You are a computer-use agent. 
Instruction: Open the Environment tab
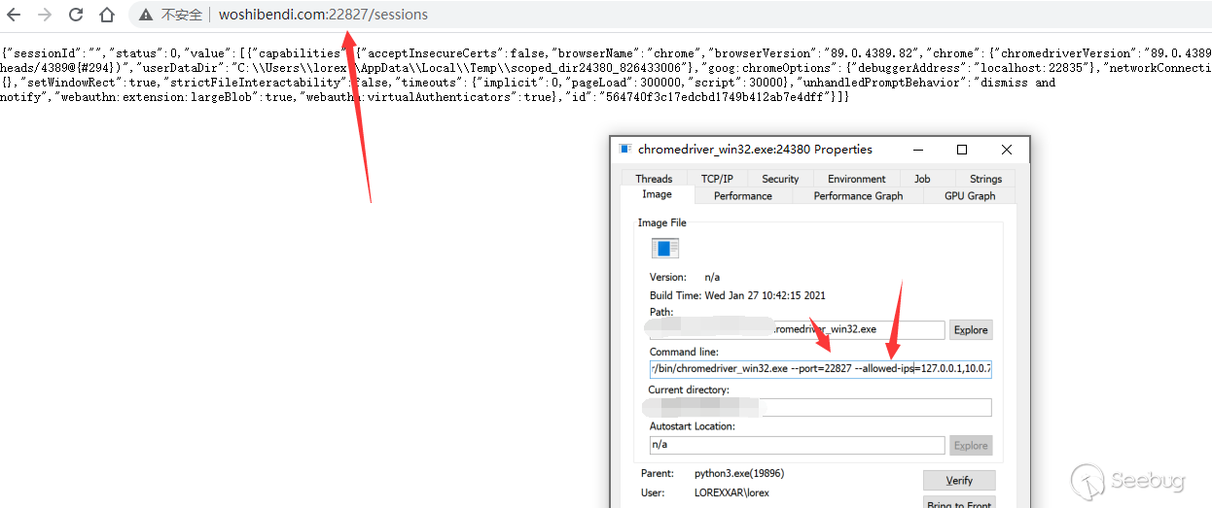(856, 179)
